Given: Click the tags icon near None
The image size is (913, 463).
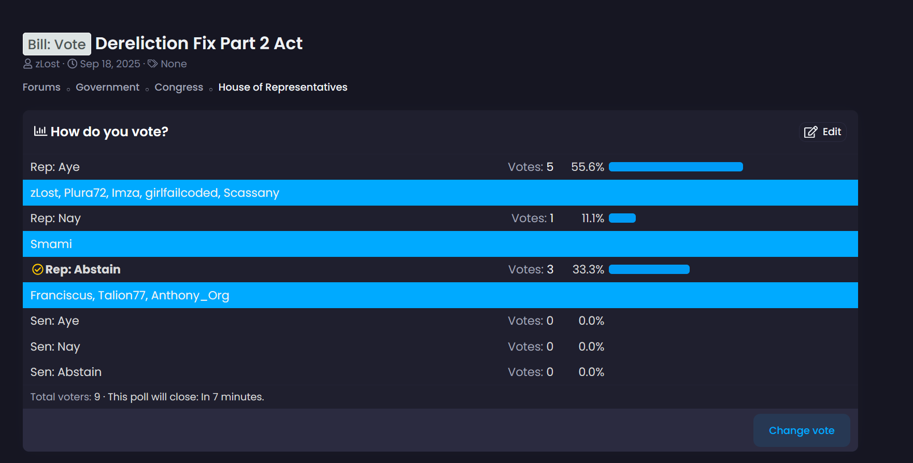Looking at the screenshot, I should point(153,64).
